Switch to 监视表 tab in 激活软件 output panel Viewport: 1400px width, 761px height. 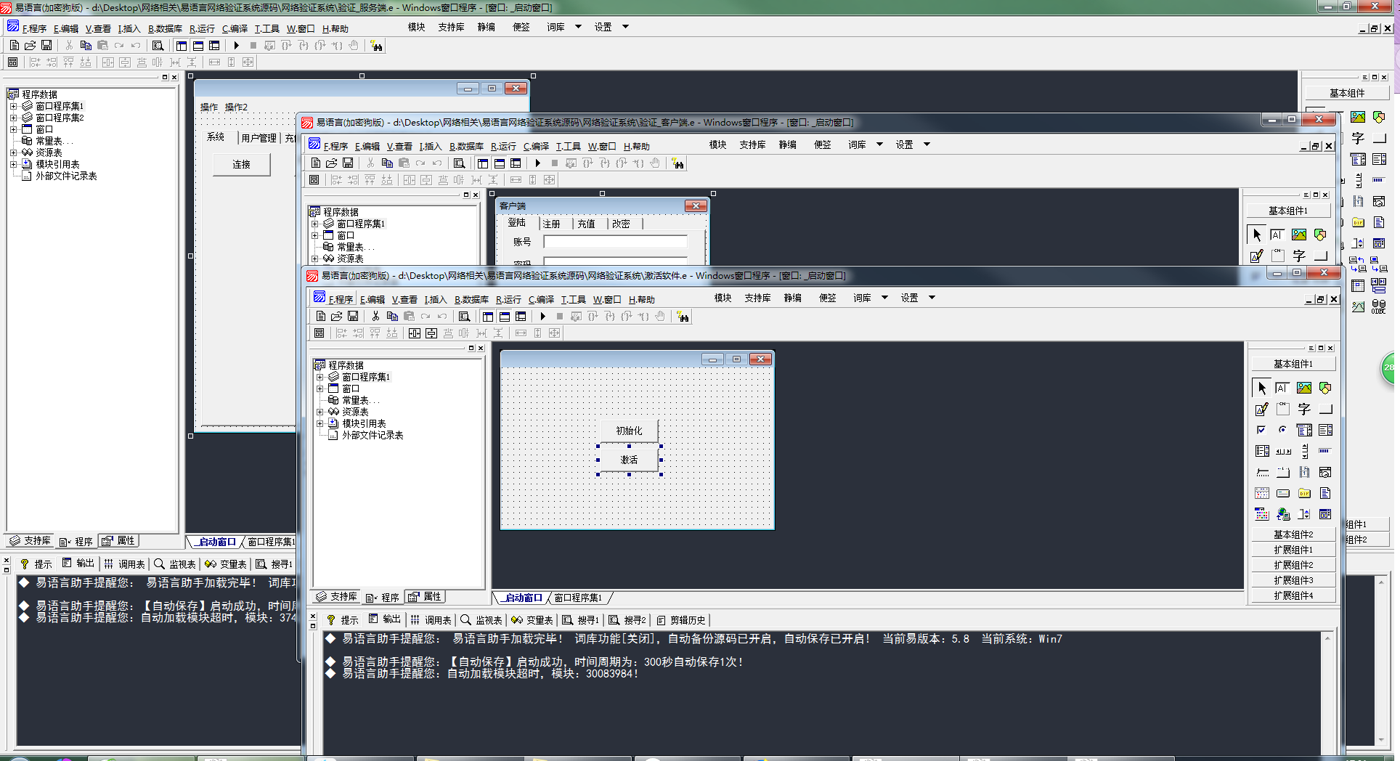point(481,620)
